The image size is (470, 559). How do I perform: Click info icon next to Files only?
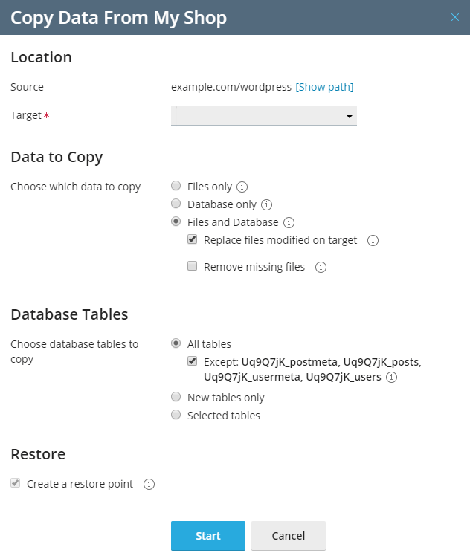click(x=242, y=187)
